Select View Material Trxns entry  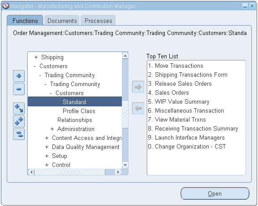click(x=177, y=120)
